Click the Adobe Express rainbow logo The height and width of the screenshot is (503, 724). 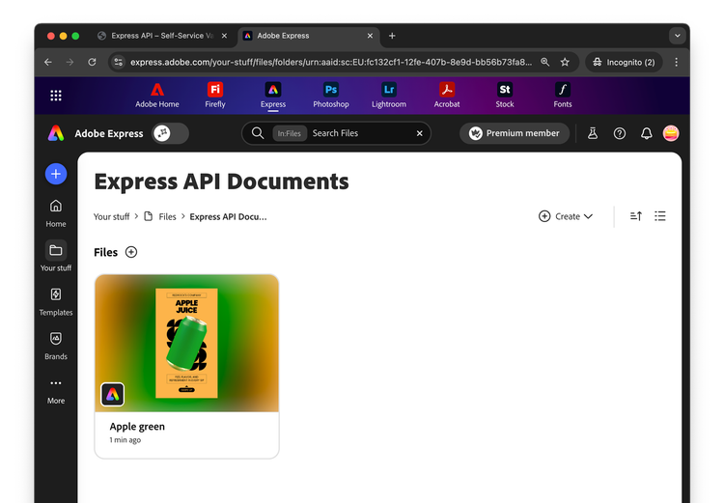pyautogui.click(x=56, y=133)
